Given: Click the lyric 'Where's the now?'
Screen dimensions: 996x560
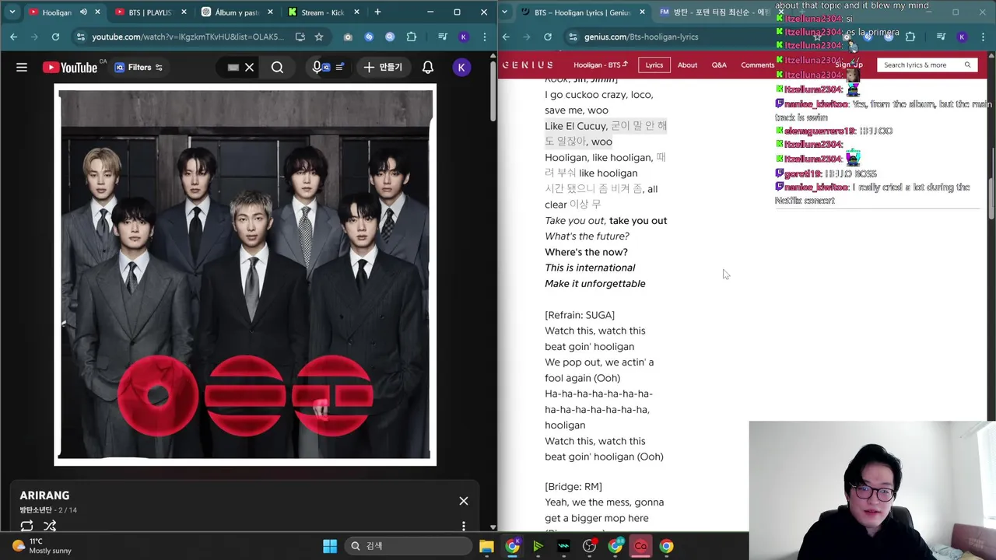Looking at the screenshot, I should tap(586, 252).
